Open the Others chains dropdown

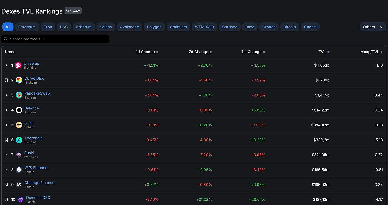point(373,27)
